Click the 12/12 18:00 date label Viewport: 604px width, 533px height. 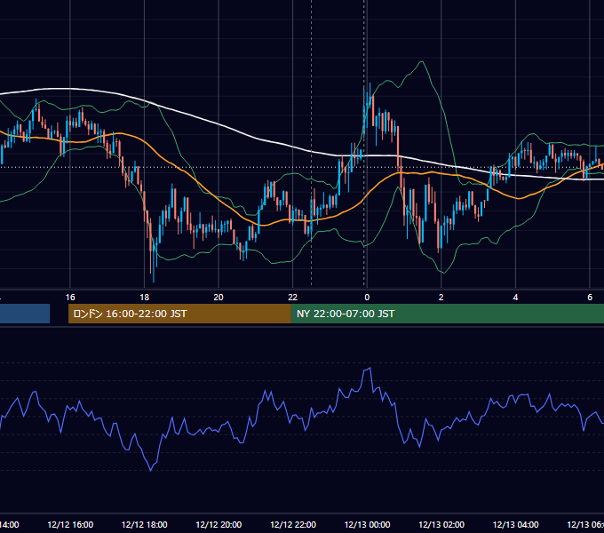coord(145,524)
